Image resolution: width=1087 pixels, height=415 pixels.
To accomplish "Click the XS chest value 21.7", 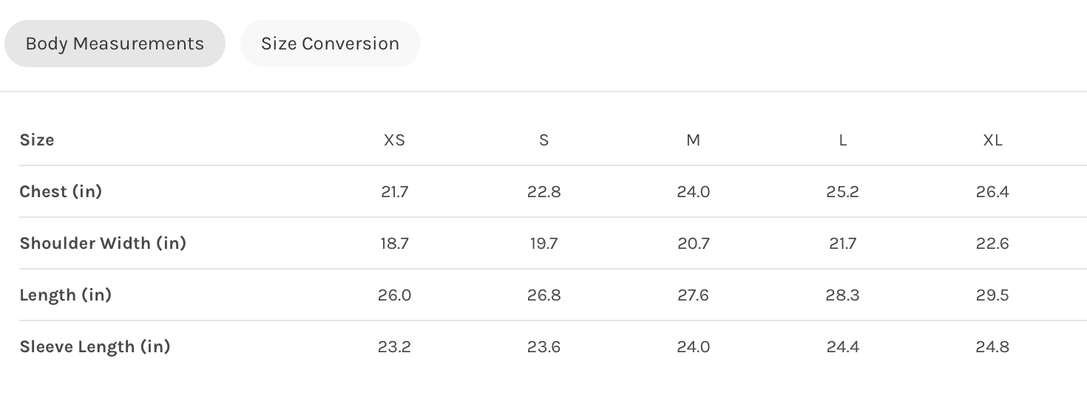I will 394,192.
